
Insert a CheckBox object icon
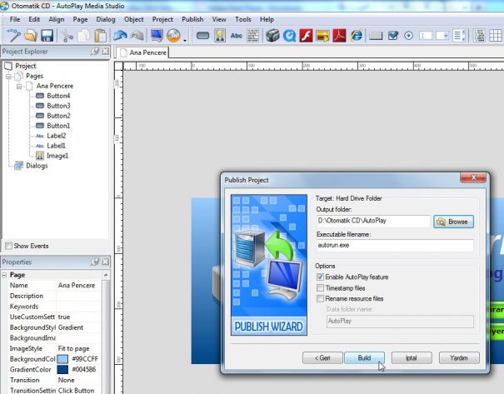click(392, 35)
